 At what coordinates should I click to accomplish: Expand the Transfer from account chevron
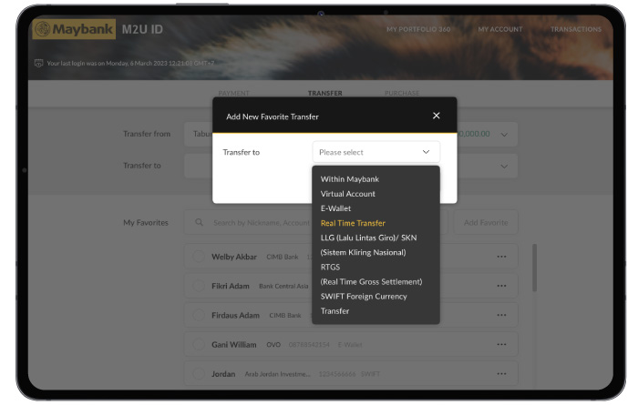point(504,135)
